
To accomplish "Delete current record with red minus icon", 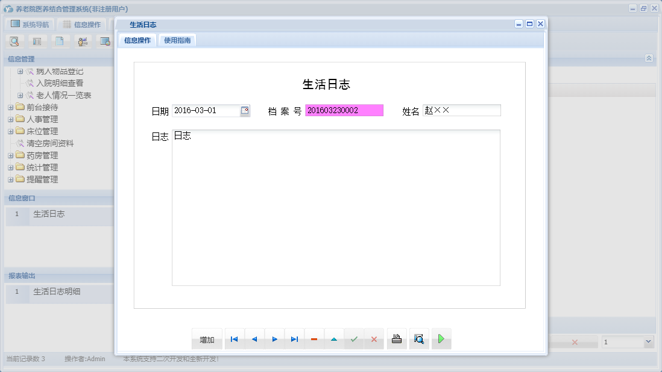I will pos(314,339).
